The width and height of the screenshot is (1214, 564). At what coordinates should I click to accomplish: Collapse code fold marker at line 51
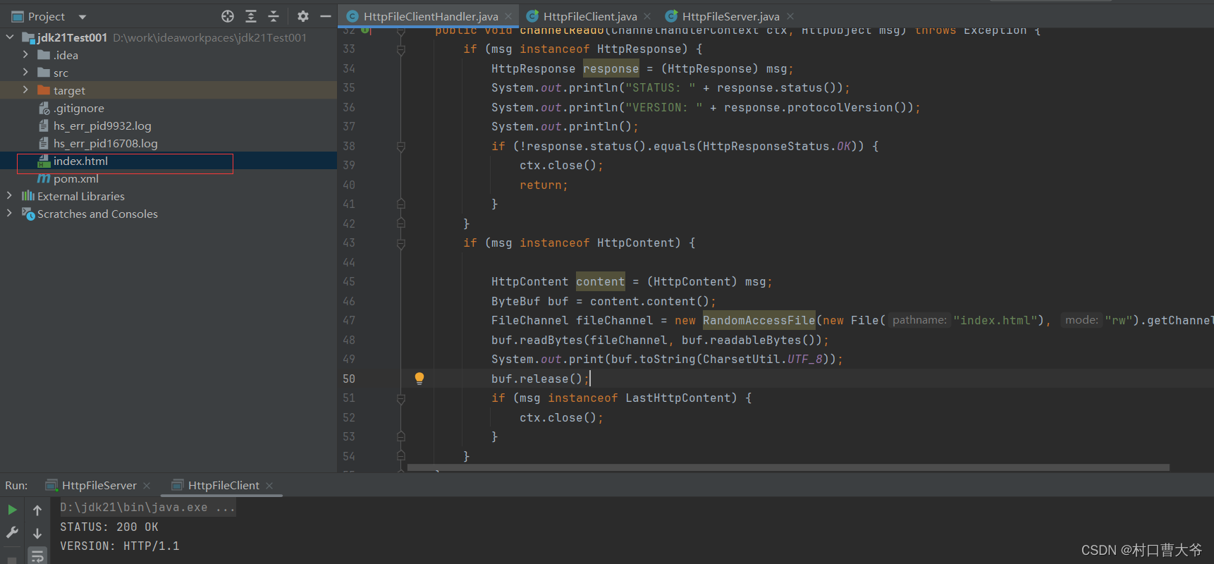[400, 398]
